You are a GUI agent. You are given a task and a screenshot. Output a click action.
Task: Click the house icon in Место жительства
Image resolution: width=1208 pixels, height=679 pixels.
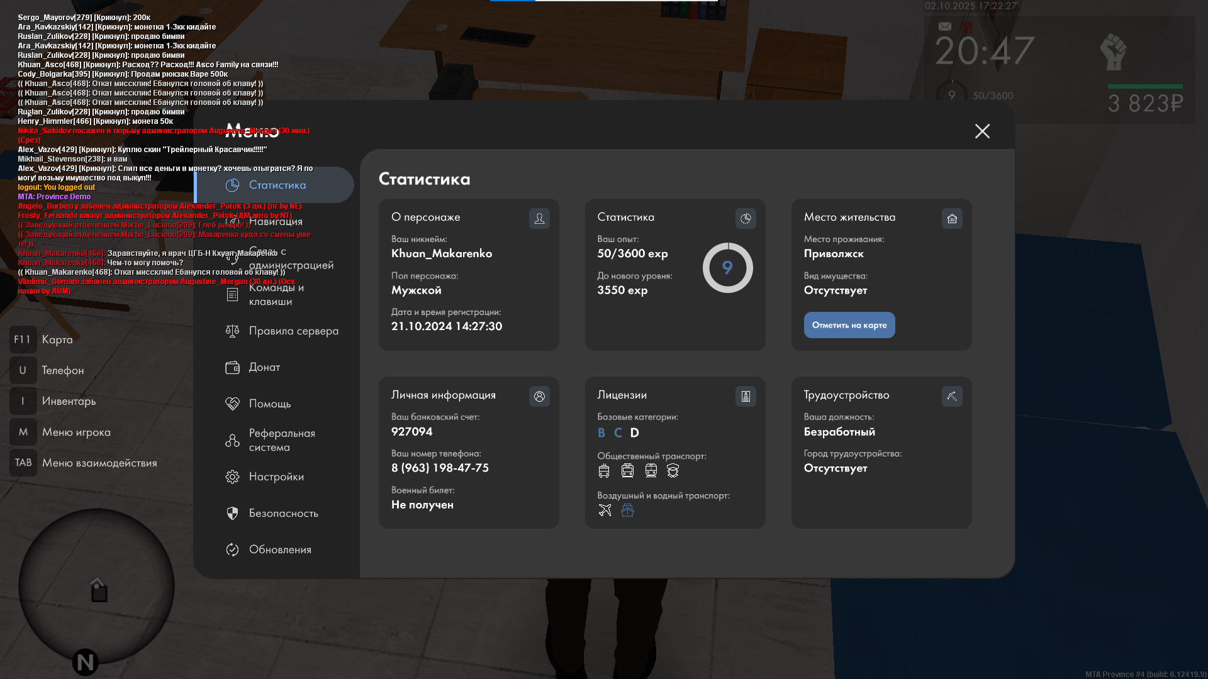(x=952, y=218)
